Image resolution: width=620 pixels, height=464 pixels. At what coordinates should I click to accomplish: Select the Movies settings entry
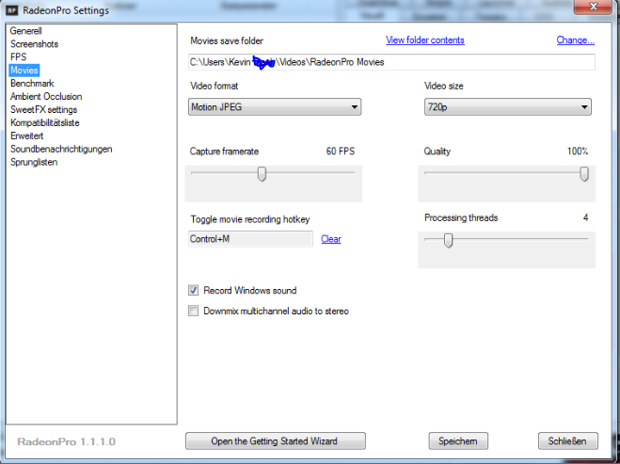24,70
